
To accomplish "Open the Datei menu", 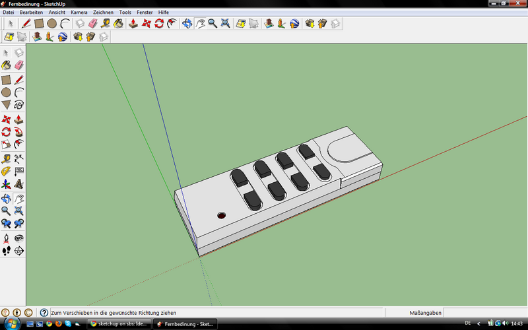I will click(x=9, y=12).
